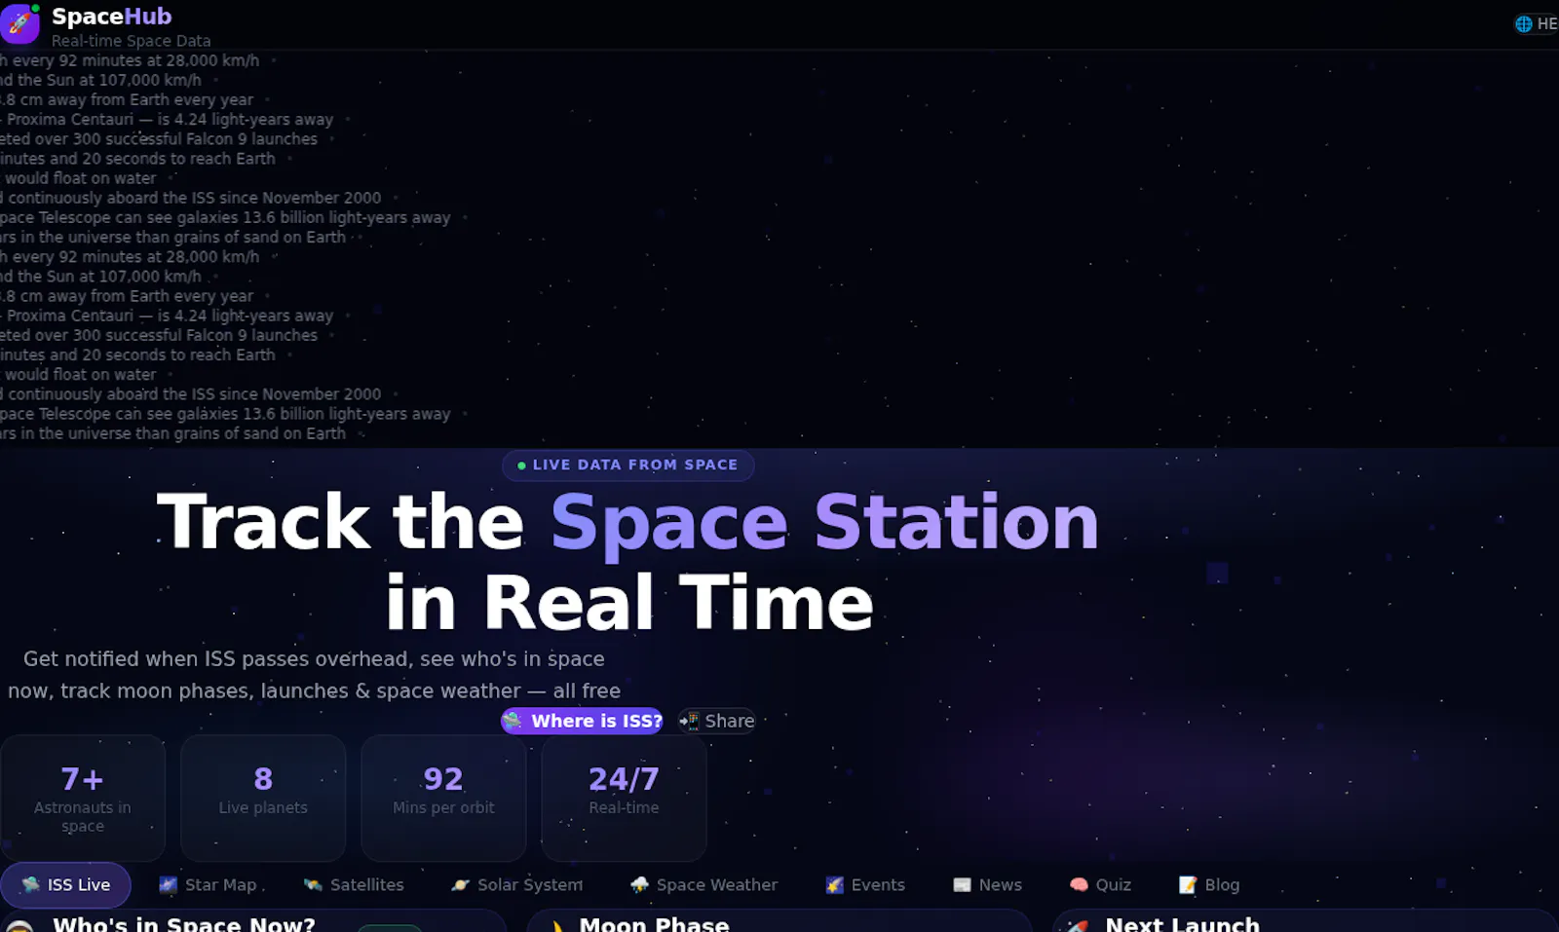The height and width of the screenshot is (932, 1559).
Task: Click the icon beside the Share label
Action: coord(690,721)
